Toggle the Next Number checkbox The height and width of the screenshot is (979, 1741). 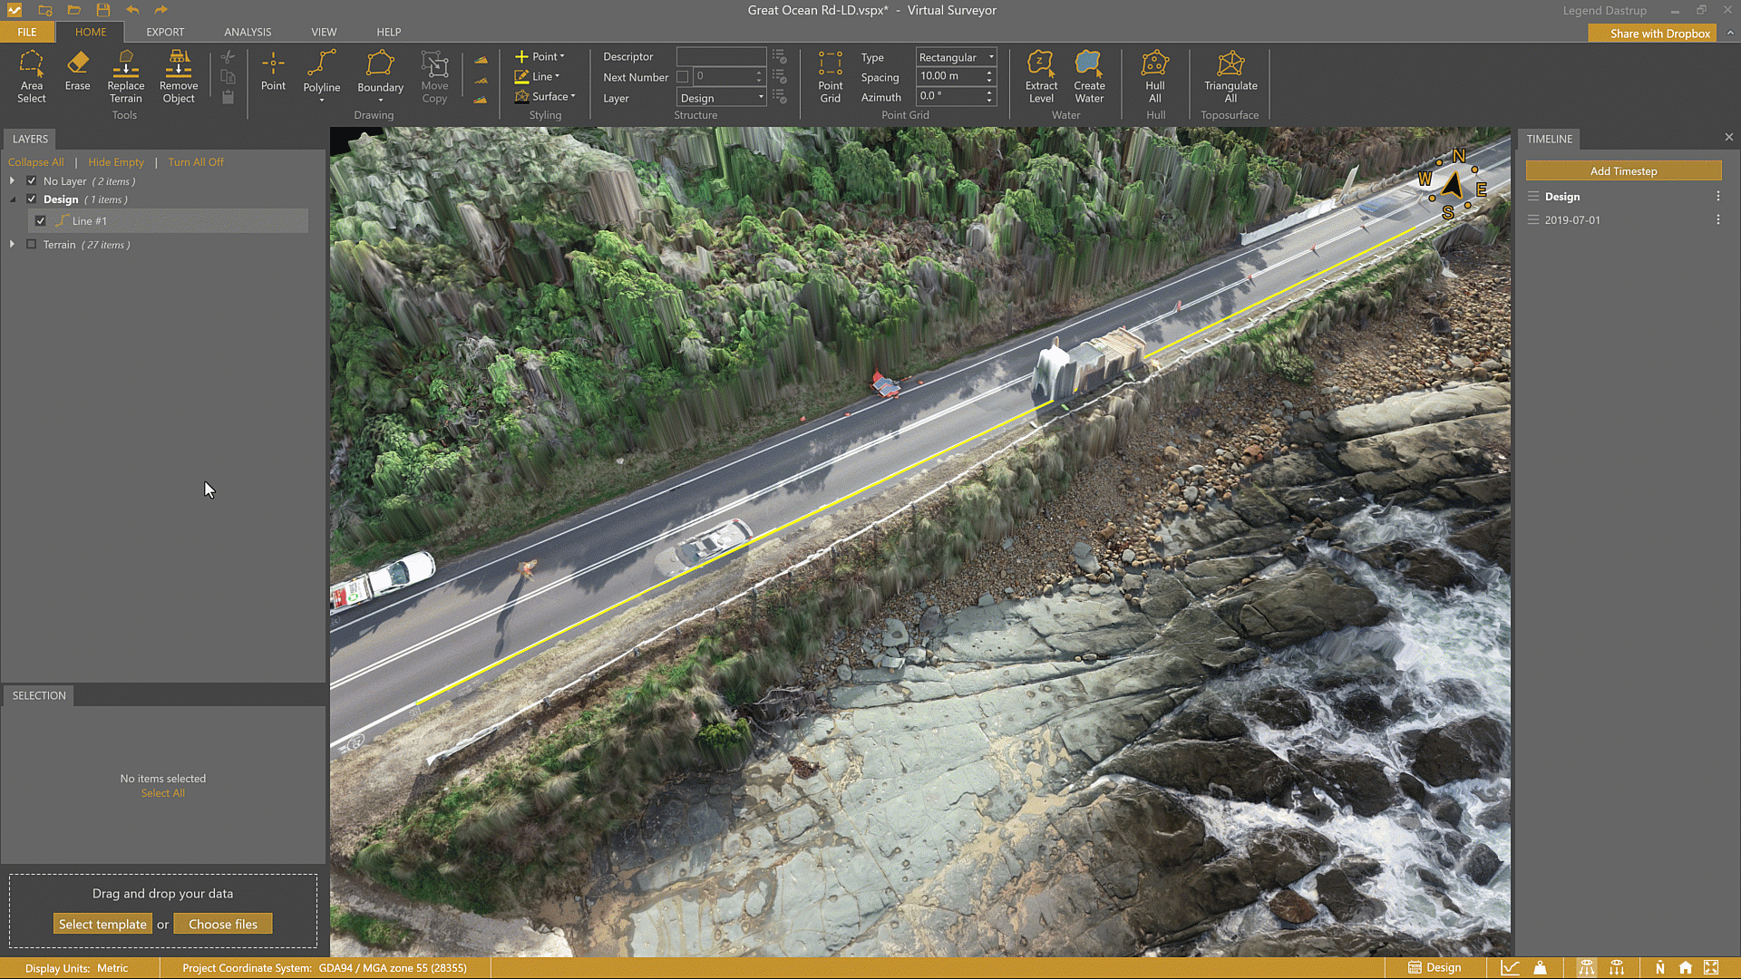(x=683, y=77)
